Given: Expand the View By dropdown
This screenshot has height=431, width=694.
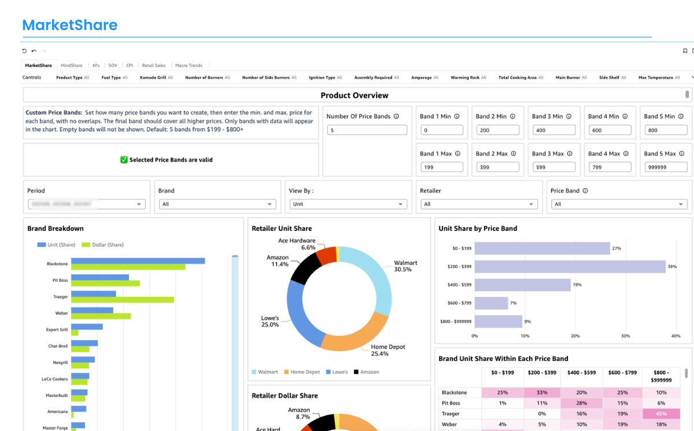Looking at the screenshot, I should [x=348, y=204].
